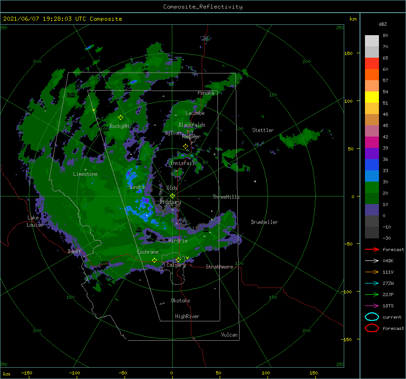Click the Banff label
This screenshot has height=379, width=406.
(x=74, y=251)
